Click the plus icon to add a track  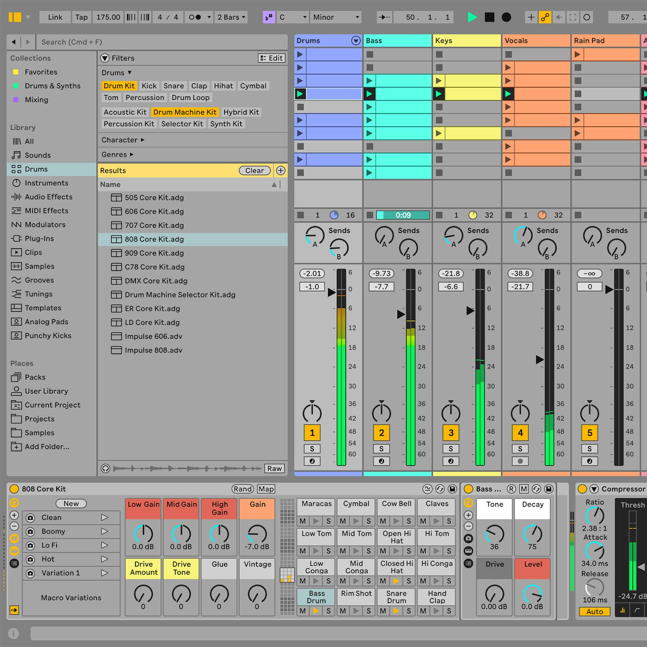coord(530,17)
